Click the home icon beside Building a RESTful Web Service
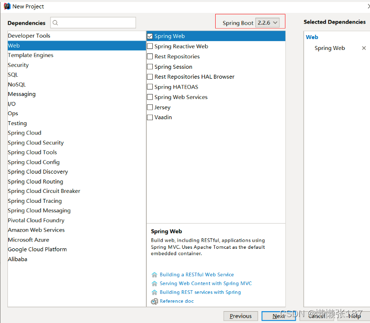 coord(154,275)
